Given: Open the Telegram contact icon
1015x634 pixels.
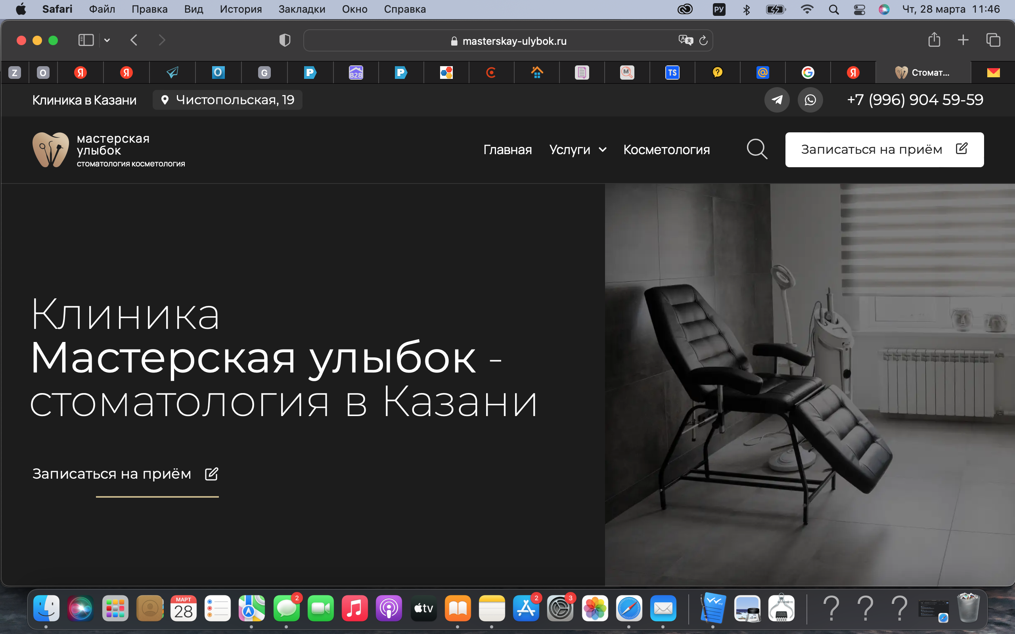Looking at the screenshot, I should tap(777, 100).
